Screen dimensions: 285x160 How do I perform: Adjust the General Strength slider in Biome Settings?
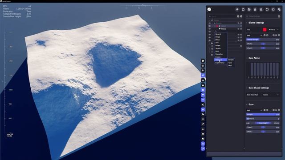click(263, 40)
